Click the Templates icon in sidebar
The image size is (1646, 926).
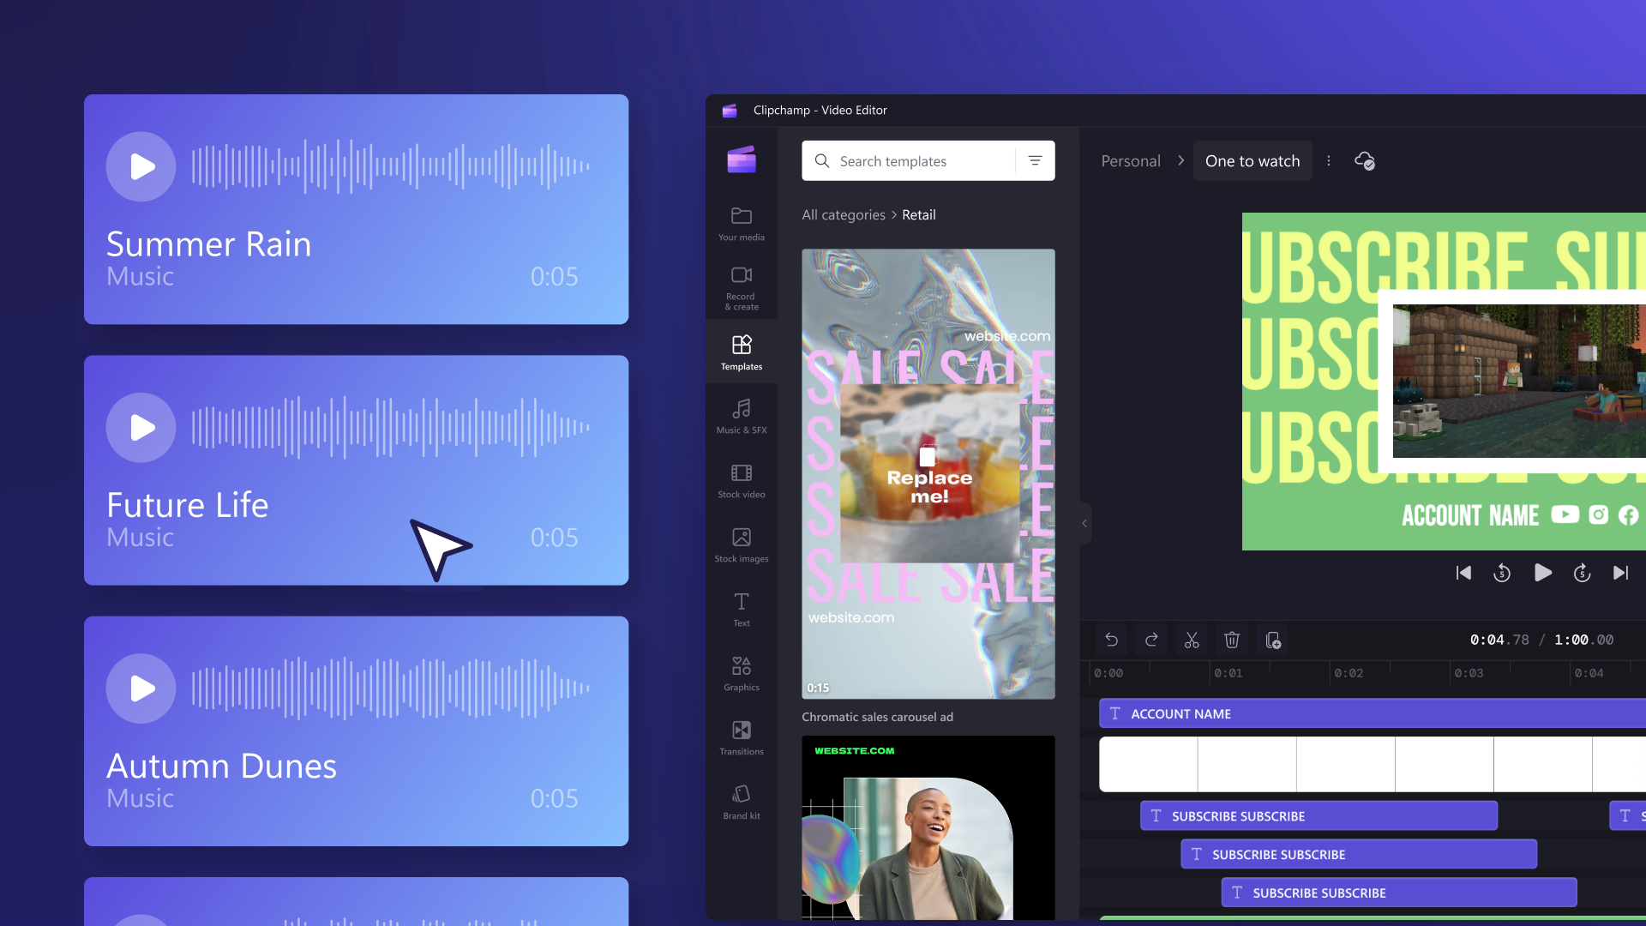pos(741,351)
